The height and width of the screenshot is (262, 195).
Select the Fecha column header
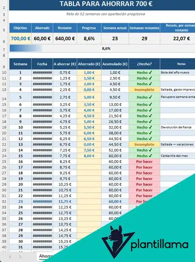click(x=42, y=64)
